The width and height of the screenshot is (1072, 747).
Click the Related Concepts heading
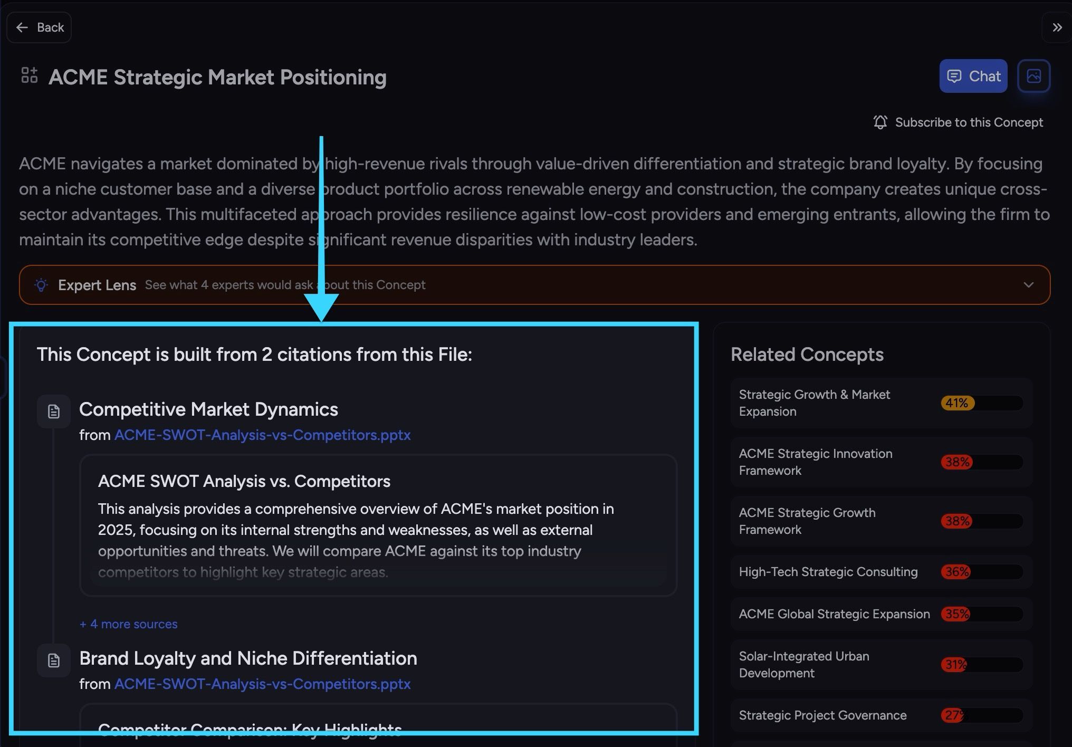point(807,355)
